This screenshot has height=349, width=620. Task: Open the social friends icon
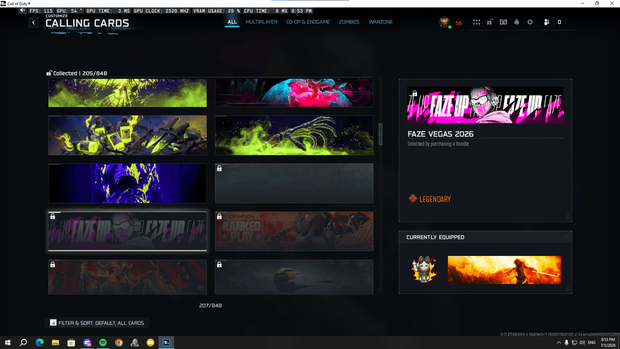[x=547, y=22]
